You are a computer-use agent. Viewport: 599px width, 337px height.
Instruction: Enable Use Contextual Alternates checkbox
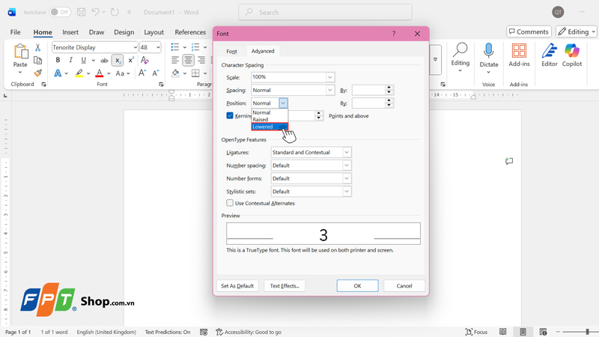(x=230, y=203)
